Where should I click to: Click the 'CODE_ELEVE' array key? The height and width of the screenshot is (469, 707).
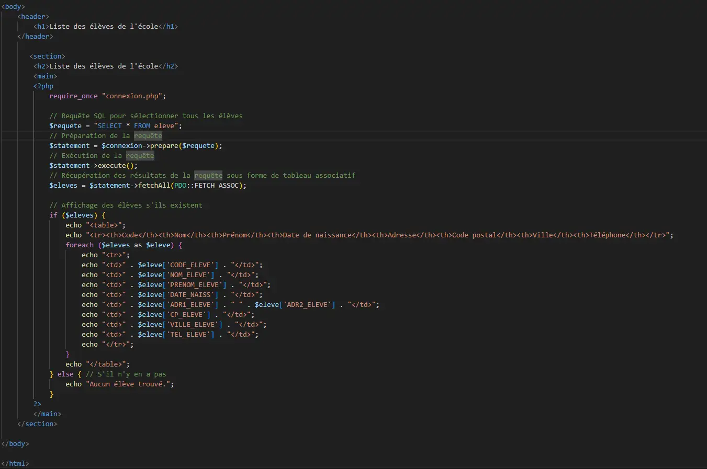click(x=190, y=265)
